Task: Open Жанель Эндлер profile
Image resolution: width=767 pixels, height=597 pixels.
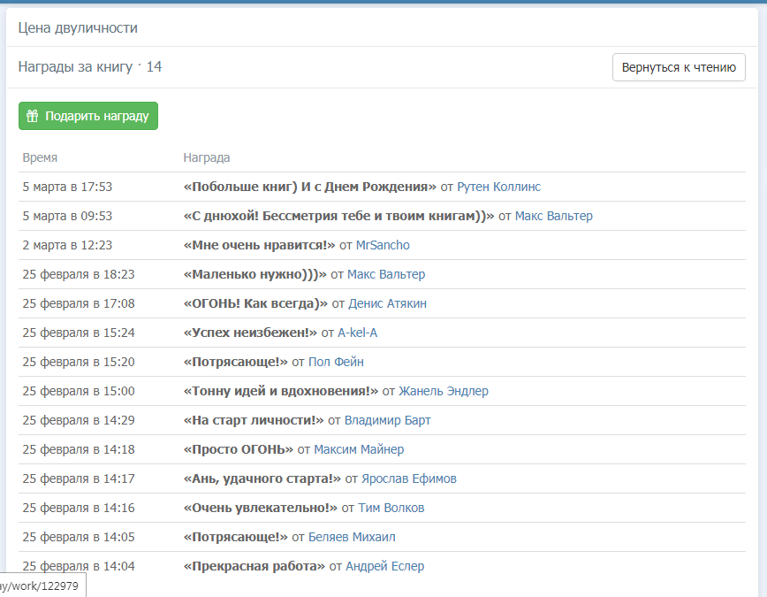Action: pyautogui.click(x=443, y=391)
